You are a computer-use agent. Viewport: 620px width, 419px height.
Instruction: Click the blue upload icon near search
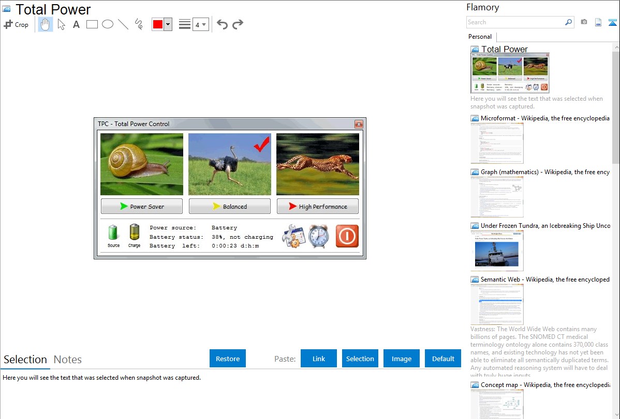coord(612,22)
